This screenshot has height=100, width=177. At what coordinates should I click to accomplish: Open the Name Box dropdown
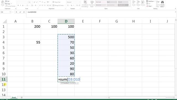pyautogui.click(x=10, y=12)
